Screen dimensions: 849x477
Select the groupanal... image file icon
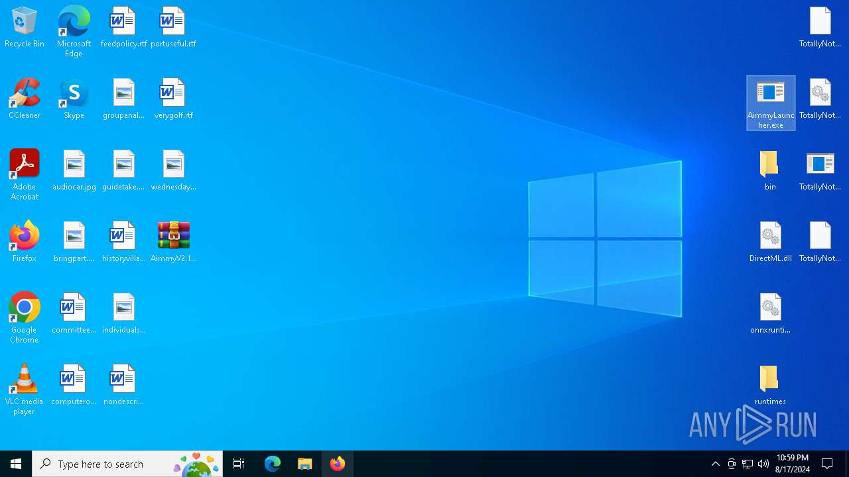click(123, 99)
